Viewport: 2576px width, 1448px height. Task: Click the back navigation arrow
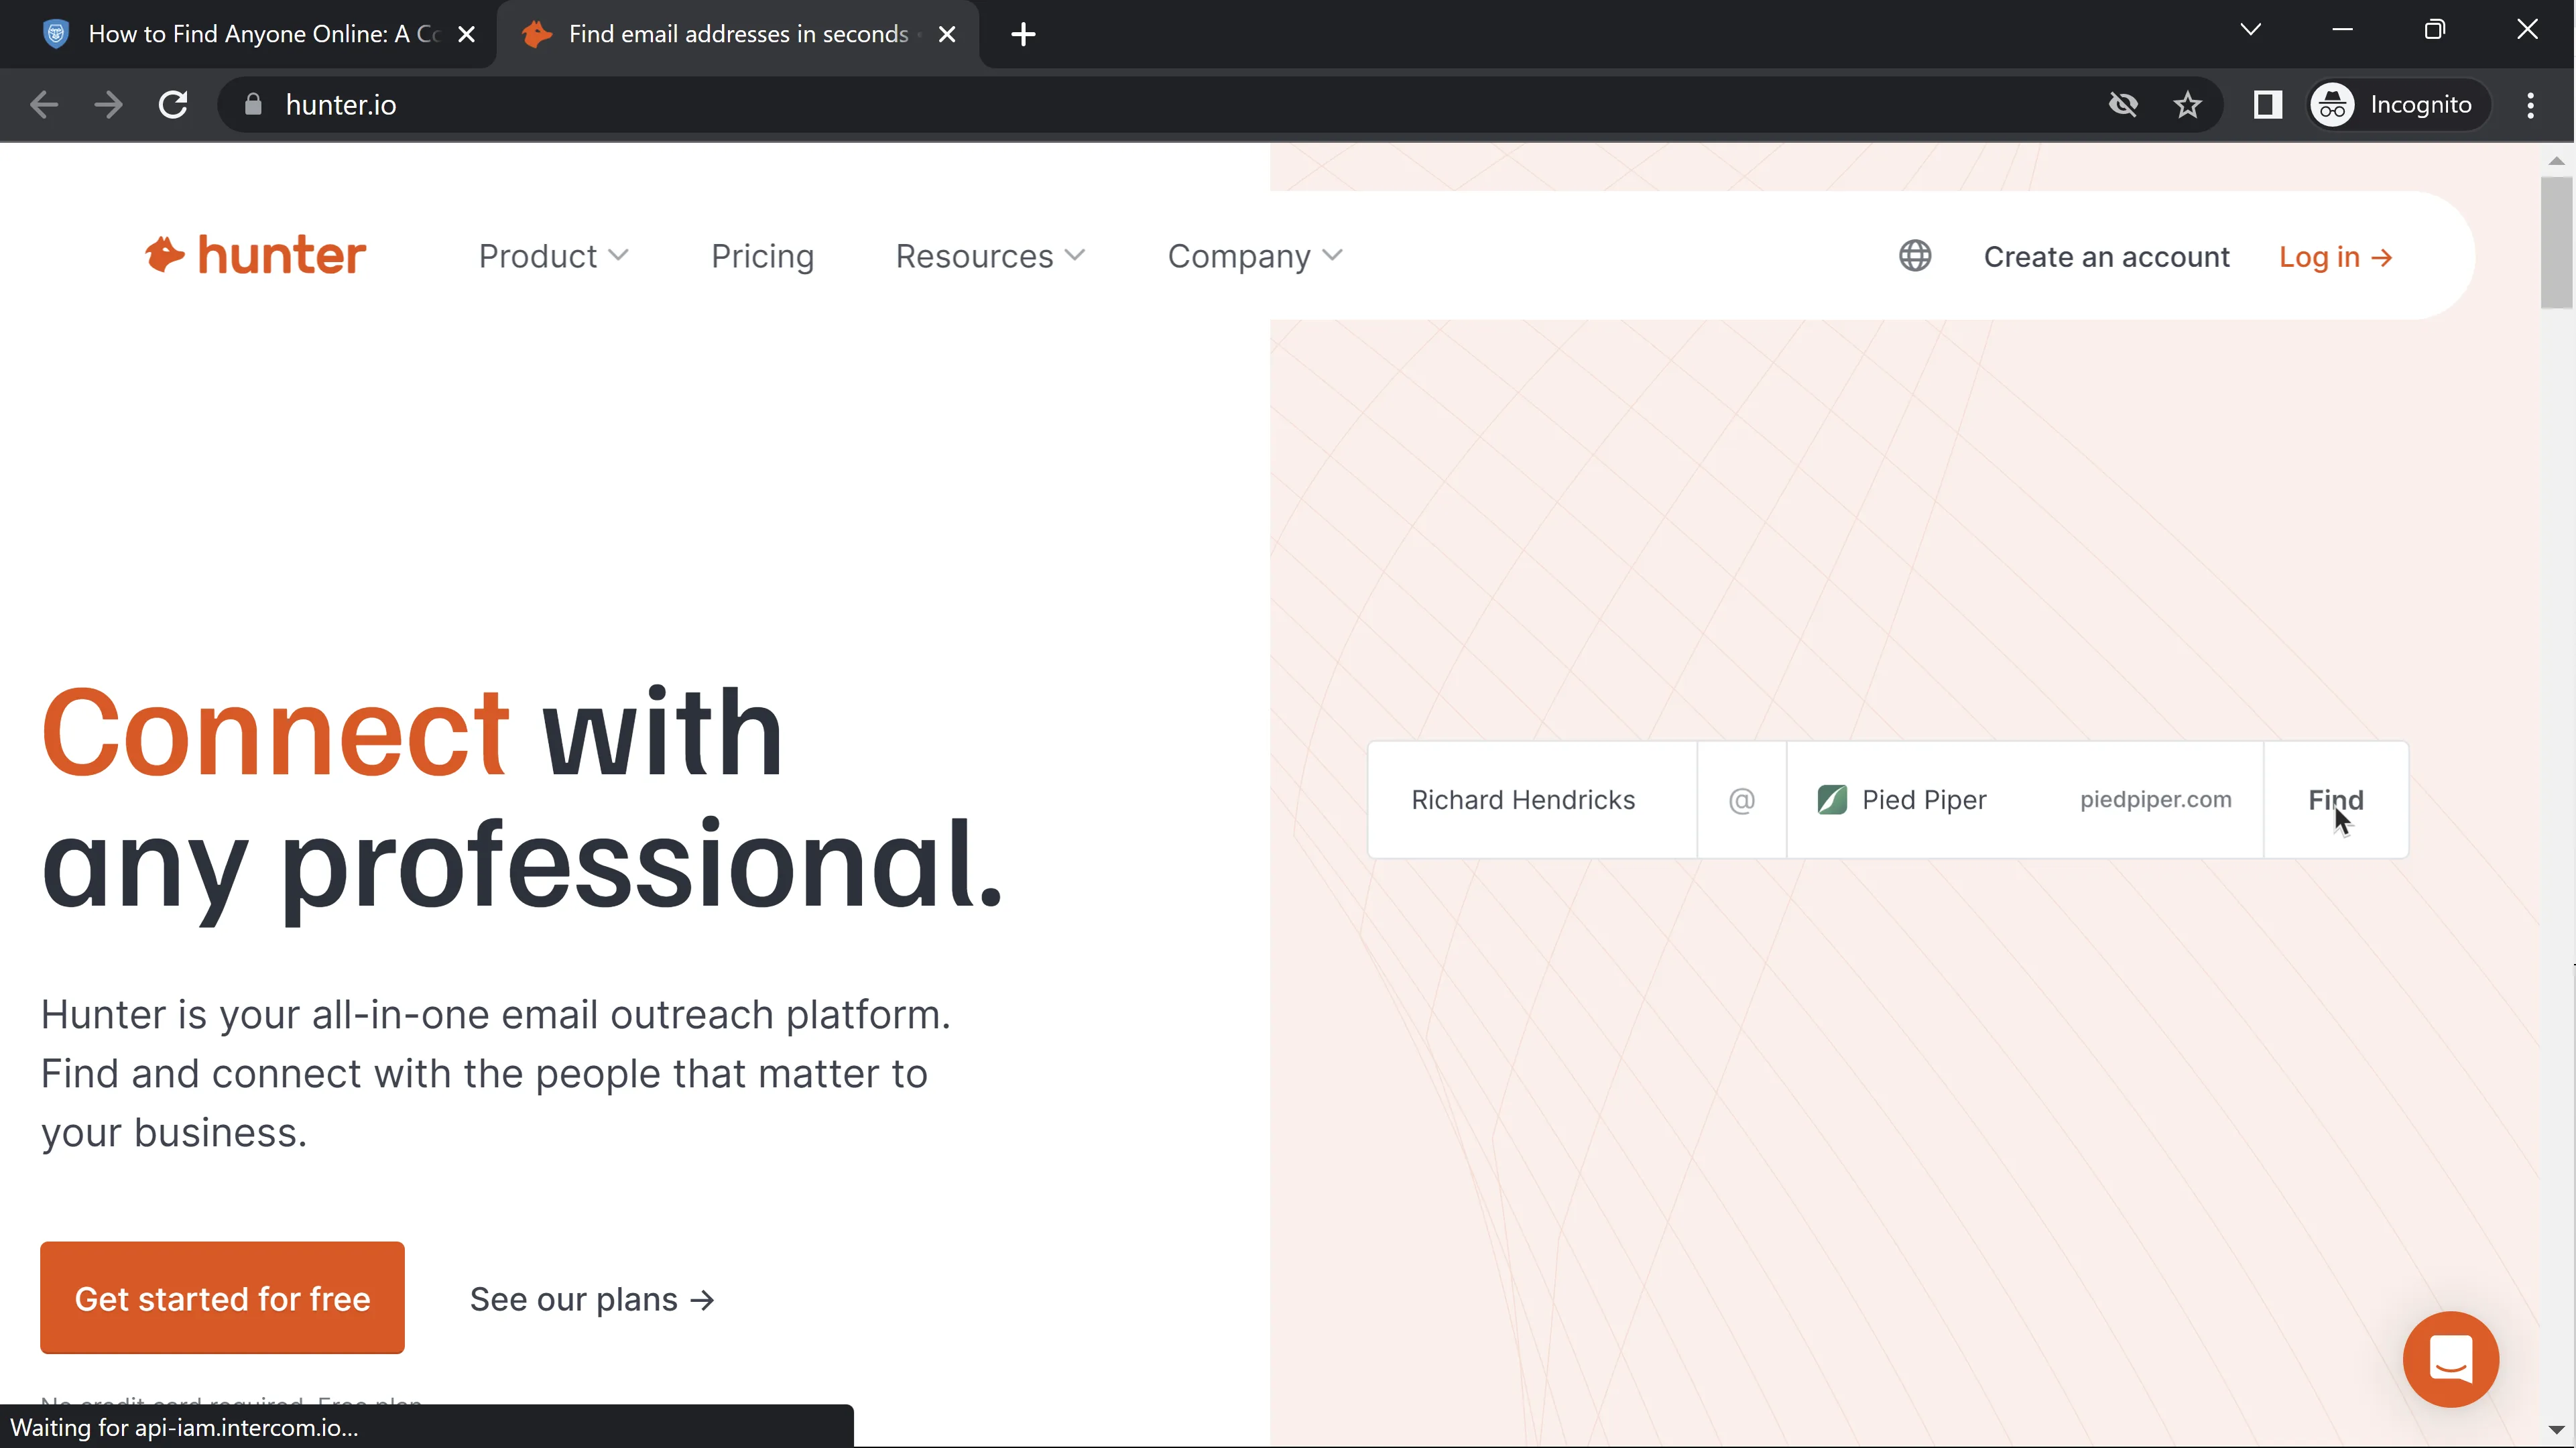(44, 105)
